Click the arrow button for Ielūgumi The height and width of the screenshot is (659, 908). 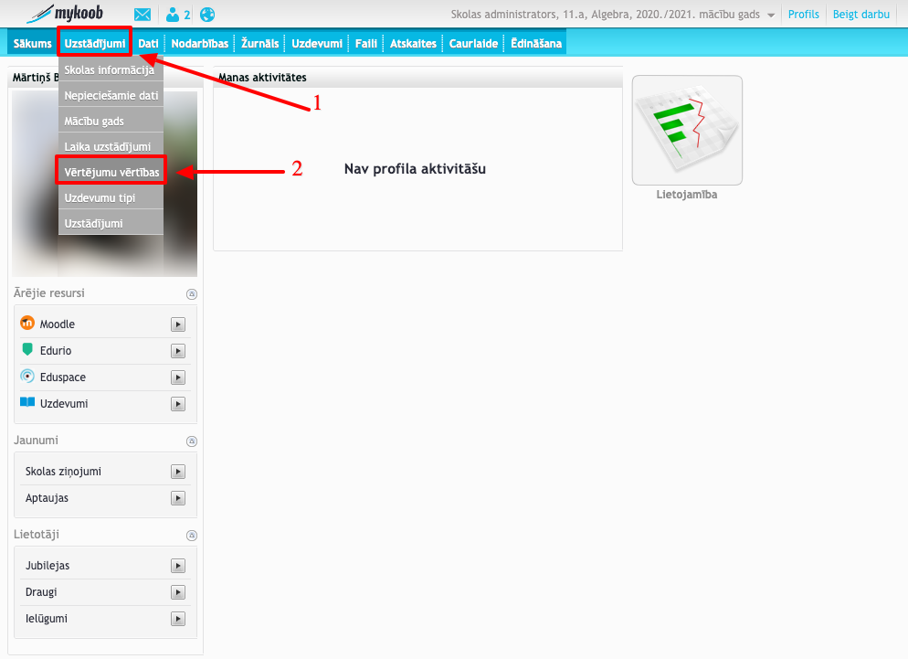tap(178, 619)
